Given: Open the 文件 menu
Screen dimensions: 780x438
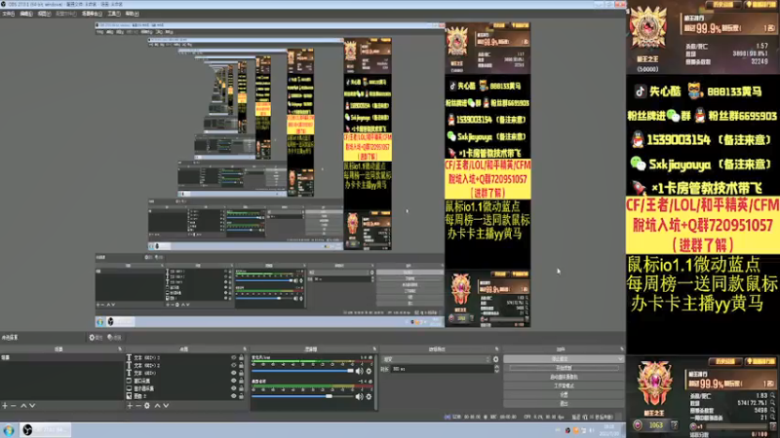Looking at the screenshot, I should click(9, 14).
